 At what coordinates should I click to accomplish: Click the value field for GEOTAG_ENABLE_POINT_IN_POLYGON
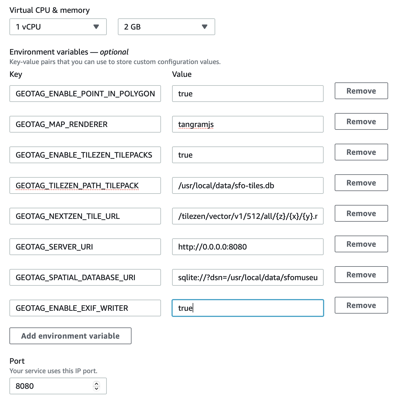pos(248,94)
